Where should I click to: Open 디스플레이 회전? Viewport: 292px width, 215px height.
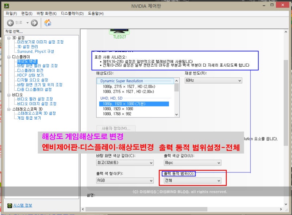(30, 71)
